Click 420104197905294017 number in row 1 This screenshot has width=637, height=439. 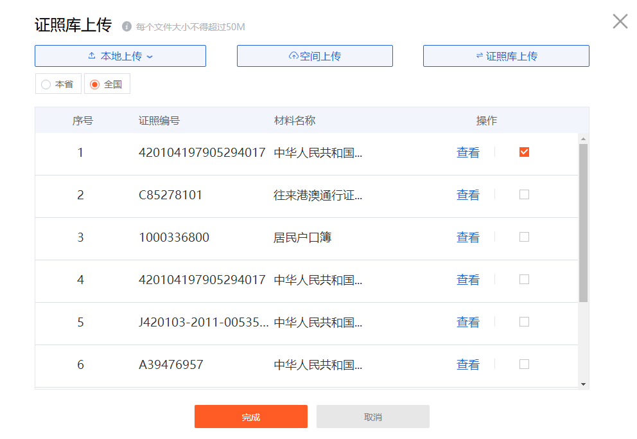[202, 152]
